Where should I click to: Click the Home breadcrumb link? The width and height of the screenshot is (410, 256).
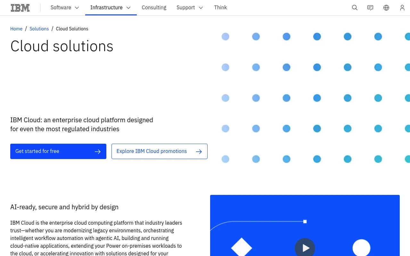tap(16, 29)
